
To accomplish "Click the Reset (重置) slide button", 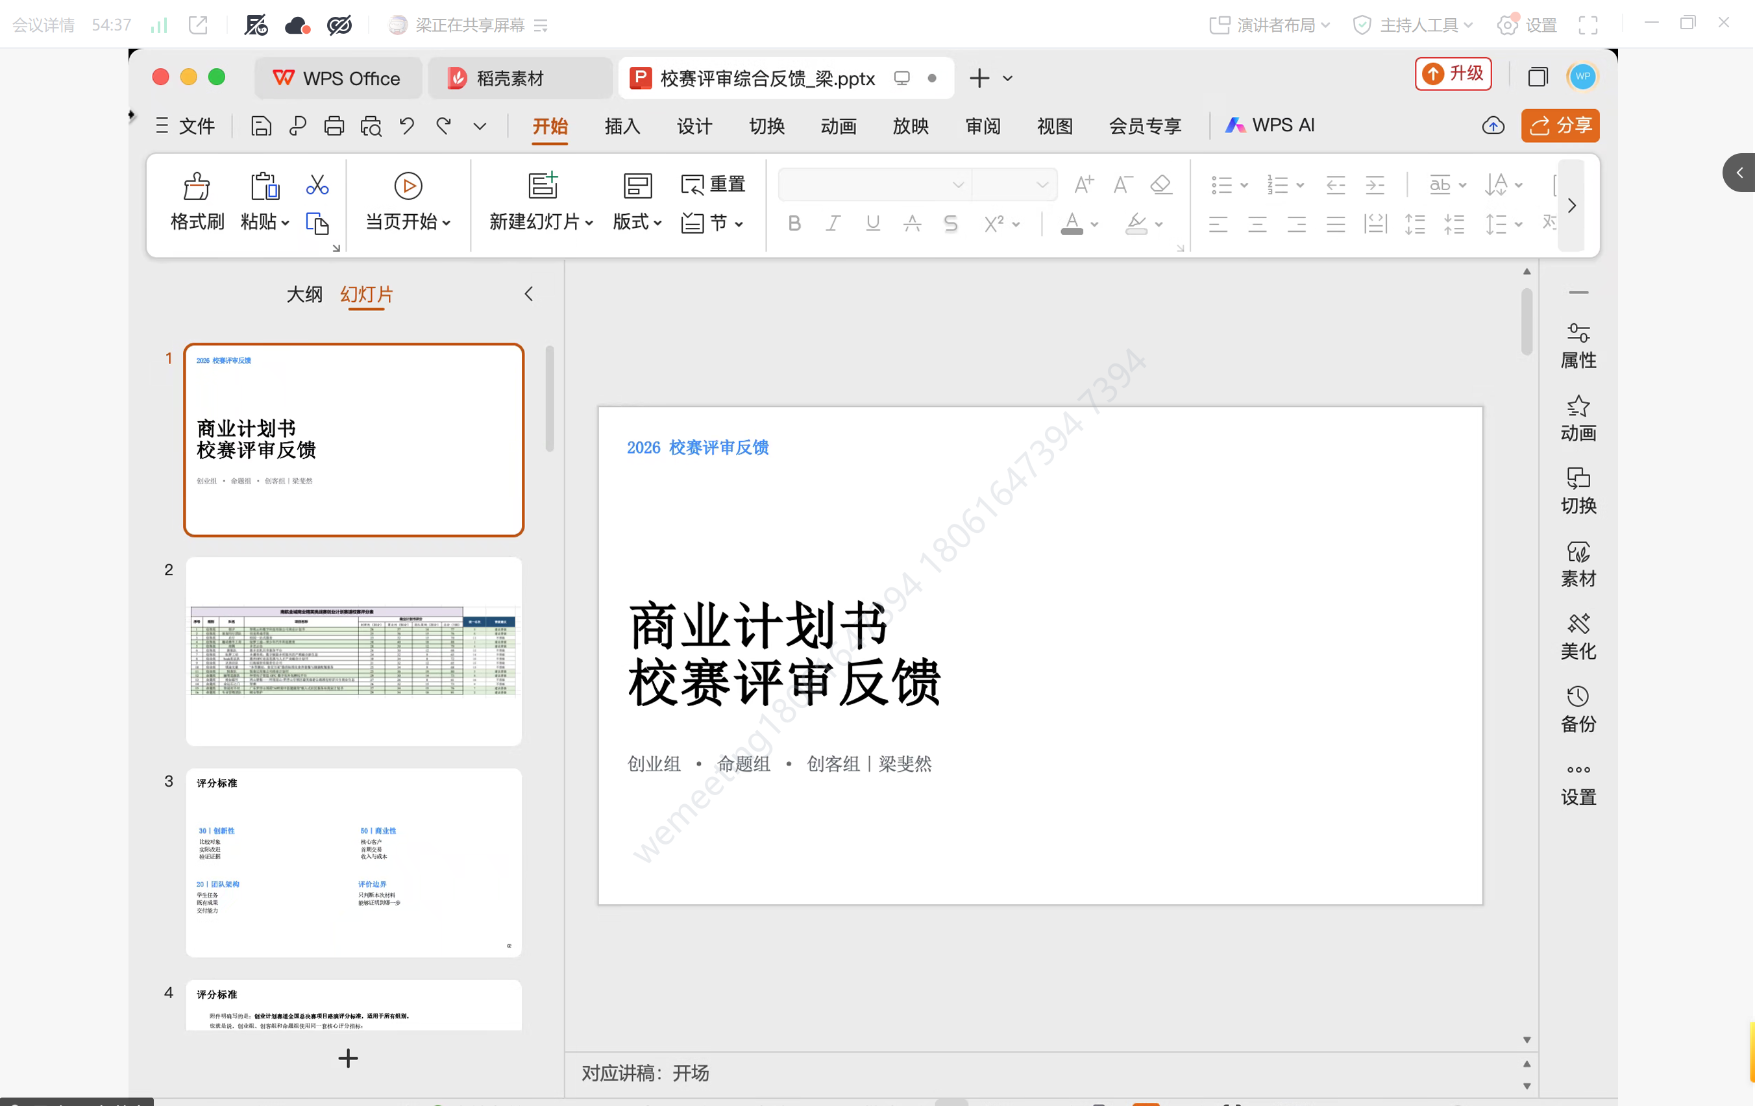I will 713,184.
